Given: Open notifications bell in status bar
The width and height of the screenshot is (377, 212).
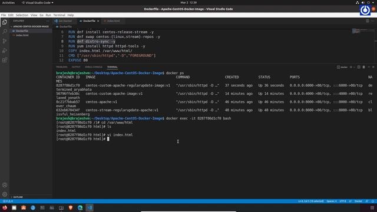Looking at the screenshot, I should click(x=373, y=201).
